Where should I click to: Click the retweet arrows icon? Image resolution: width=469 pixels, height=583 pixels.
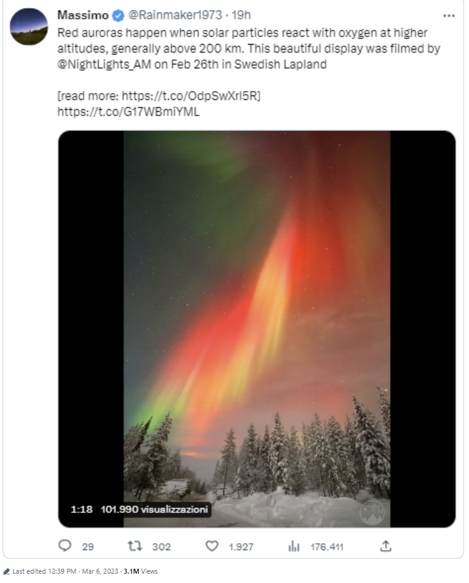[135, 546]
